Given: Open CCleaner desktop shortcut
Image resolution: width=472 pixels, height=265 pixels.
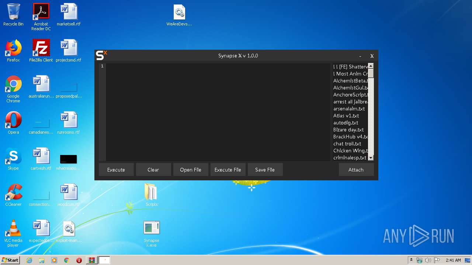Looking at the screenshot, I should 13,195.
